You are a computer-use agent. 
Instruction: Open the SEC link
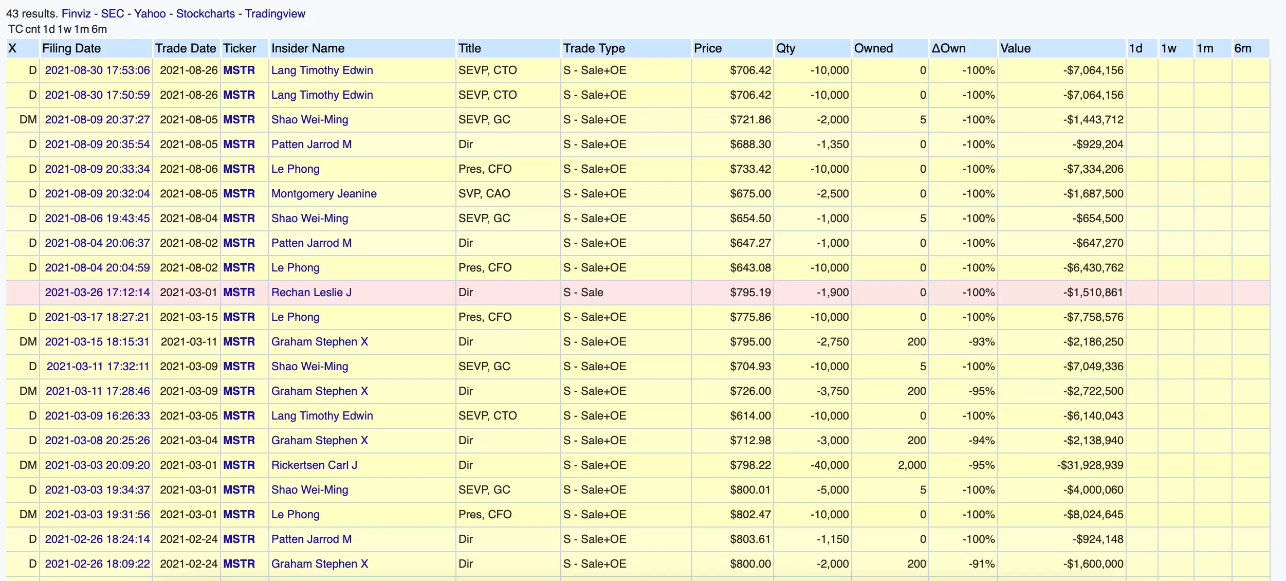[112, 14]
